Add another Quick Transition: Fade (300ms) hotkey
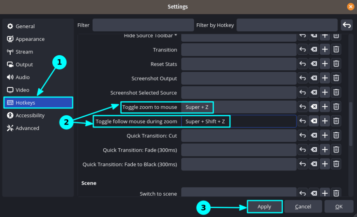This screenshot has height=217, width=357. pos(325,150)
